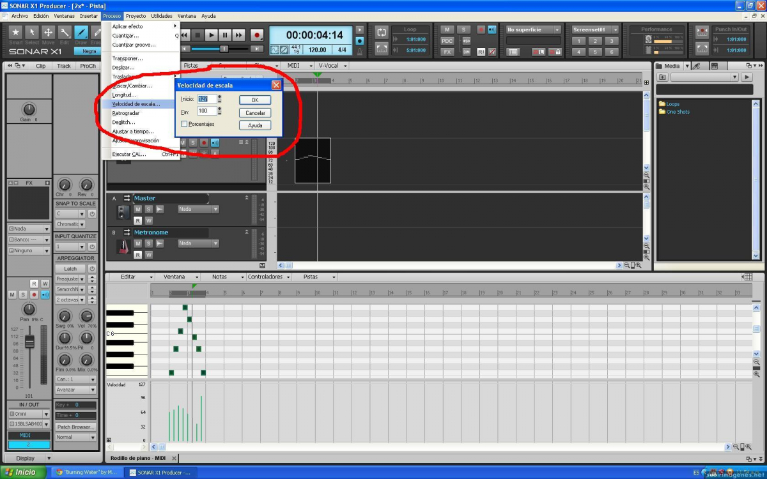The width and height of the screenshot is (767, 479).
Task: Click the Windows Inicio start button
Action: tap(22, 473)
